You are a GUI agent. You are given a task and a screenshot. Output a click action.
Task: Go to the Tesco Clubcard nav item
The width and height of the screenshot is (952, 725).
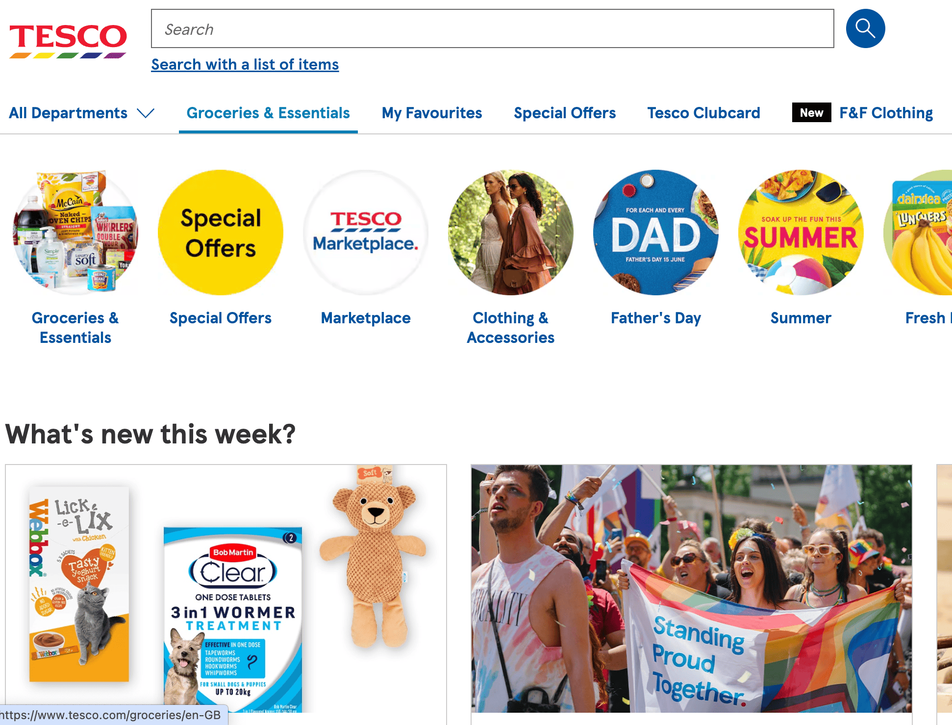703,113
